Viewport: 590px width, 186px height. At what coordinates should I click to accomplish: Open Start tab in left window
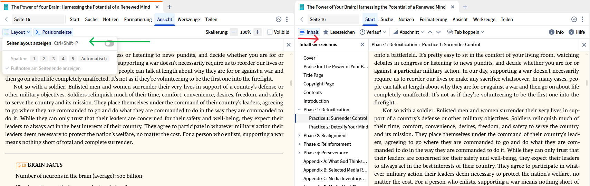pyautogui.click(x=75, y=19)
